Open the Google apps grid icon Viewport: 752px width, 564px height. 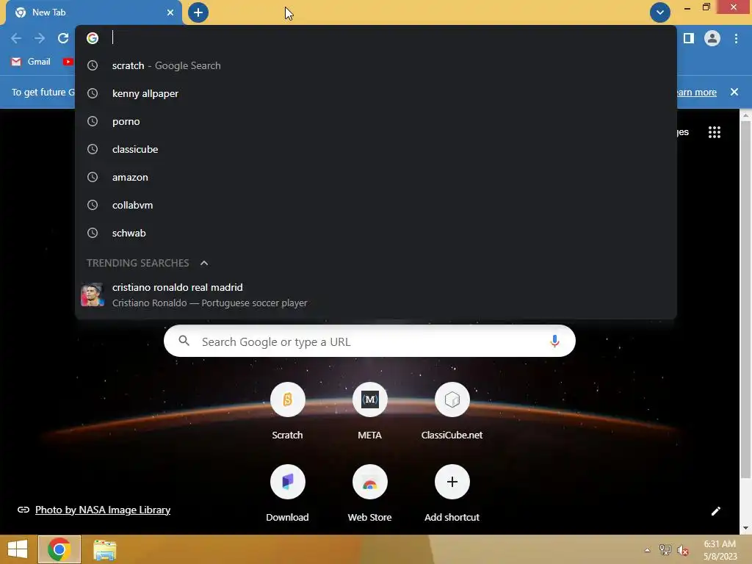click(x=715, y=132)
